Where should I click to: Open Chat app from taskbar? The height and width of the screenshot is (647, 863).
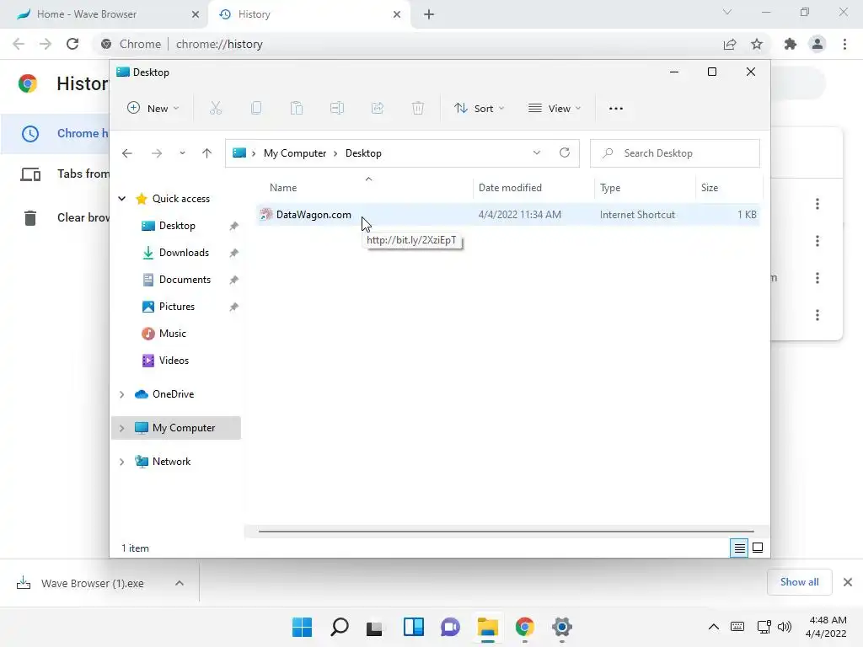450,627
